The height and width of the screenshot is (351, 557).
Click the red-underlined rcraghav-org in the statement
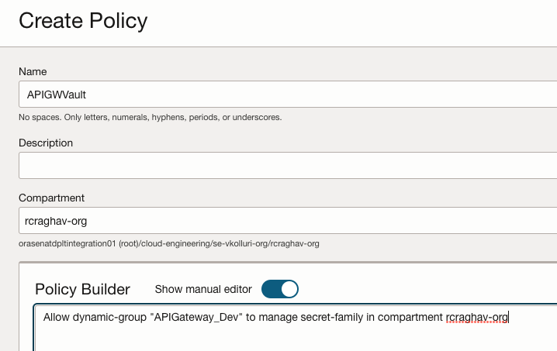[x=476, y=317]
